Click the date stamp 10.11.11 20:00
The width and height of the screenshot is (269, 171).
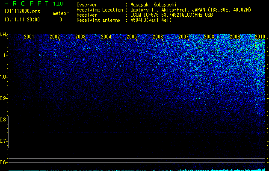(x=22, y=20)
